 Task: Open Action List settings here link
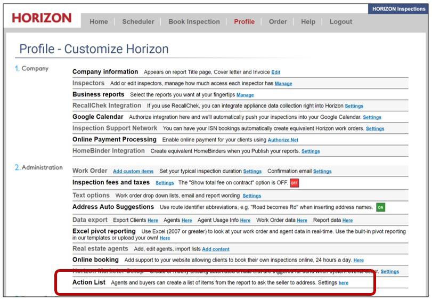coord(344,283)
